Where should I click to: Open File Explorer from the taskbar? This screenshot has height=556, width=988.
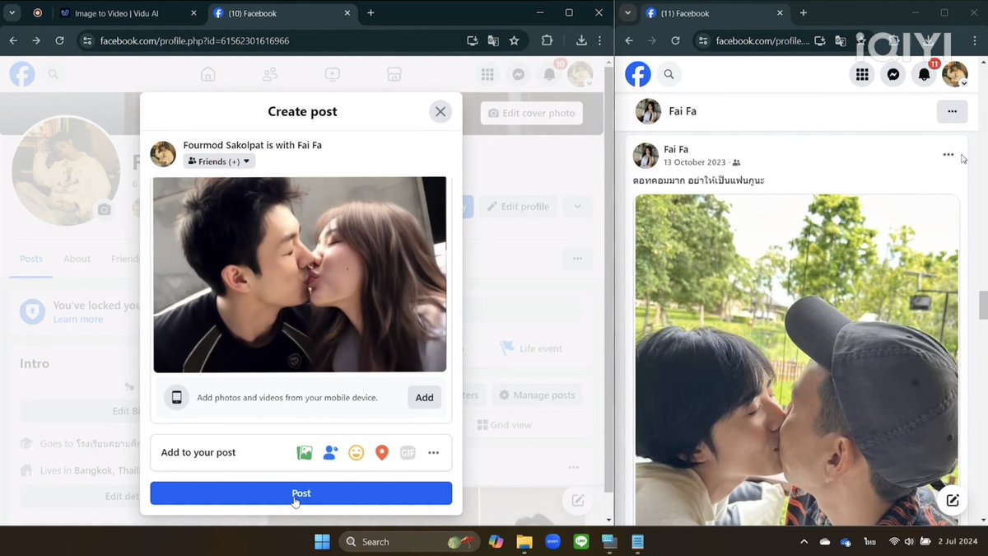(524, 541)
